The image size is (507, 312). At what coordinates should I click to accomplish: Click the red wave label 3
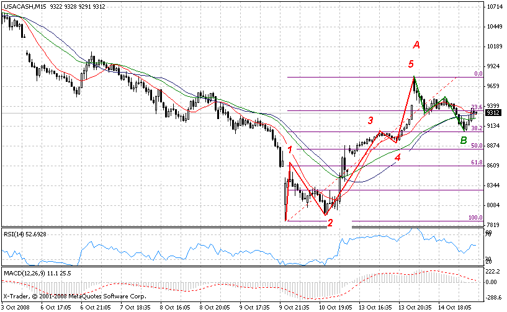tap(370, 120)
